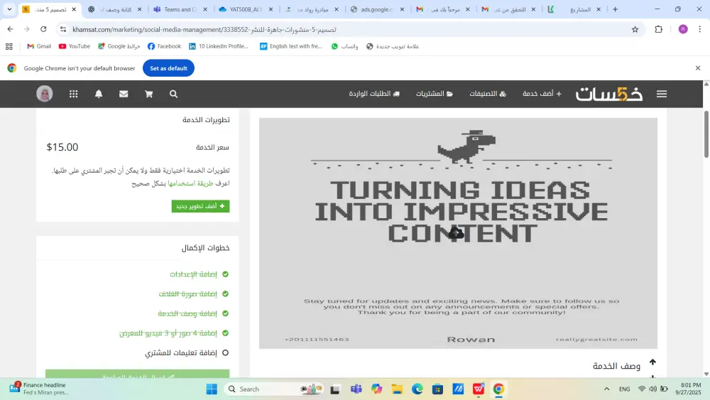The width and height of the screenshot is (710, 400).
Task: Open the user profile avatar
Action: pyautogui.click(x=44, y=94)
